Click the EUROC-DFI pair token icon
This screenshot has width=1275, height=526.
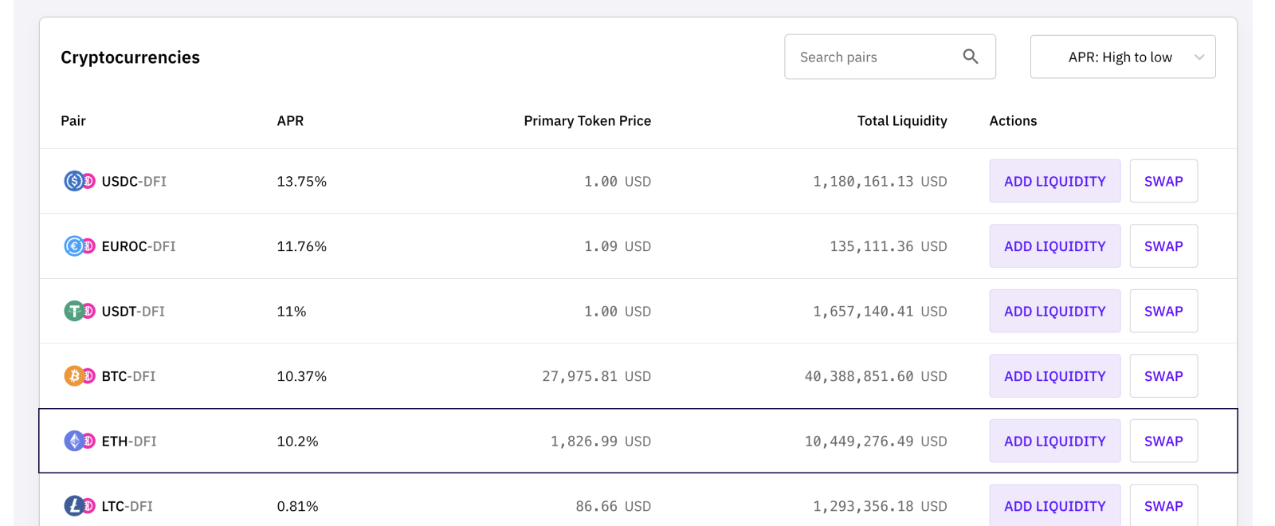point(79,246)
